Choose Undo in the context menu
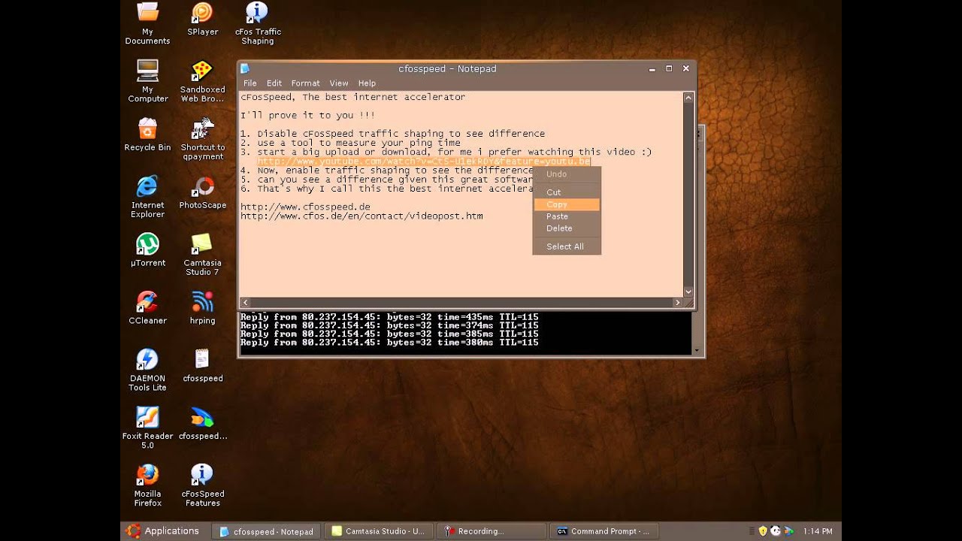Image resolution: width=962 pixels, height=541 pixels. (567, 174)
